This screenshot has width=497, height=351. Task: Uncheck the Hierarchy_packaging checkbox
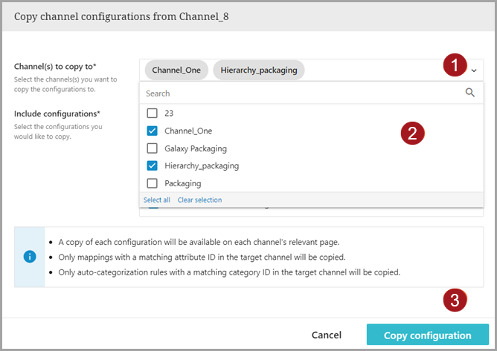coord(153,165)
